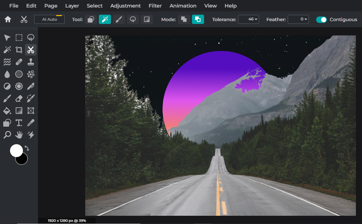
Task: Select the Heal tool
Action: click(x=19, y=62)
